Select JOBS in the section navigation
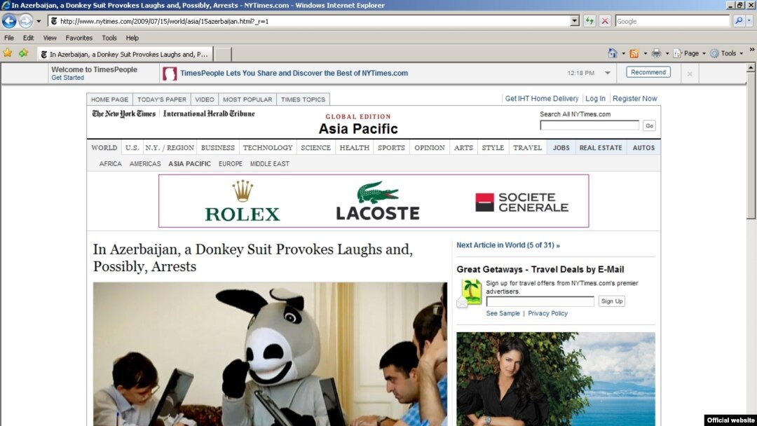This screenshot has width=757, height=426. (561, 148)
